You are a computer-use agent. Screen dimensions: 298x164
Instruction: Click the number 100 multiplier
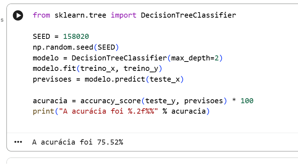point(247,101)
